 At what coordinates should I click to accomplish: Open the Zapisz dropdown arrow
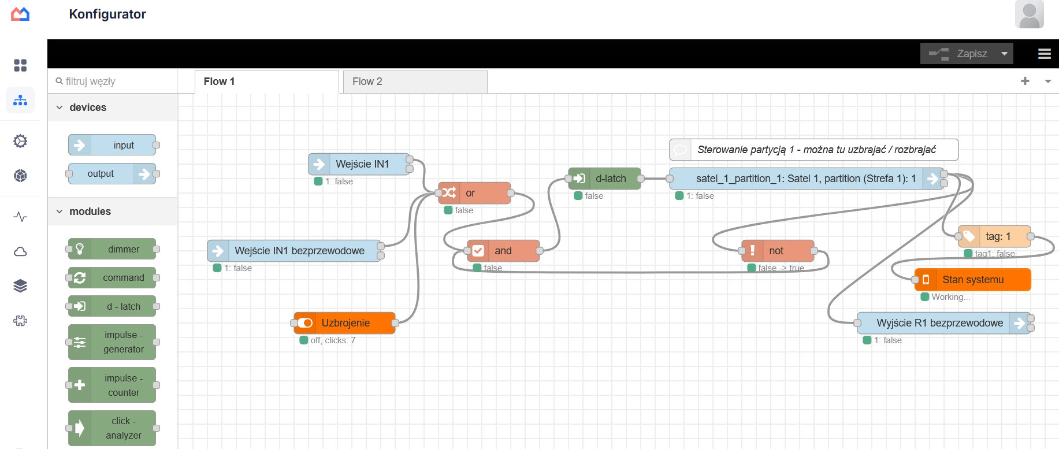point(1005,54)
